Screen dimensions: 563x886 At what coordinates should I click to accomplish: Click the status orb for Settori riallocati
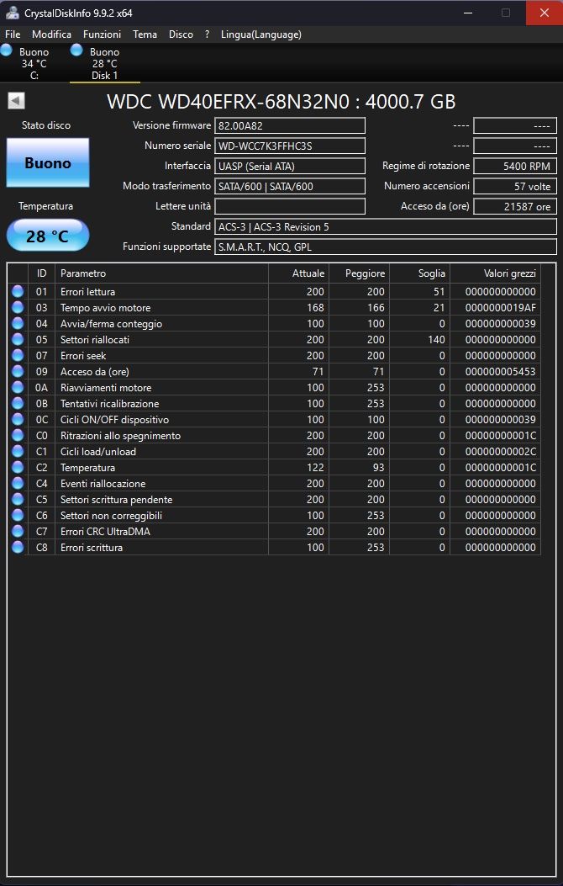pyautogui.click(x=18, y=340)
